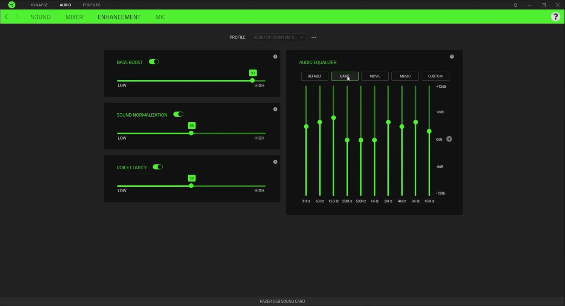Click the 63Hz equalizer band handle
565x306 pixels.
coord(320,122)
